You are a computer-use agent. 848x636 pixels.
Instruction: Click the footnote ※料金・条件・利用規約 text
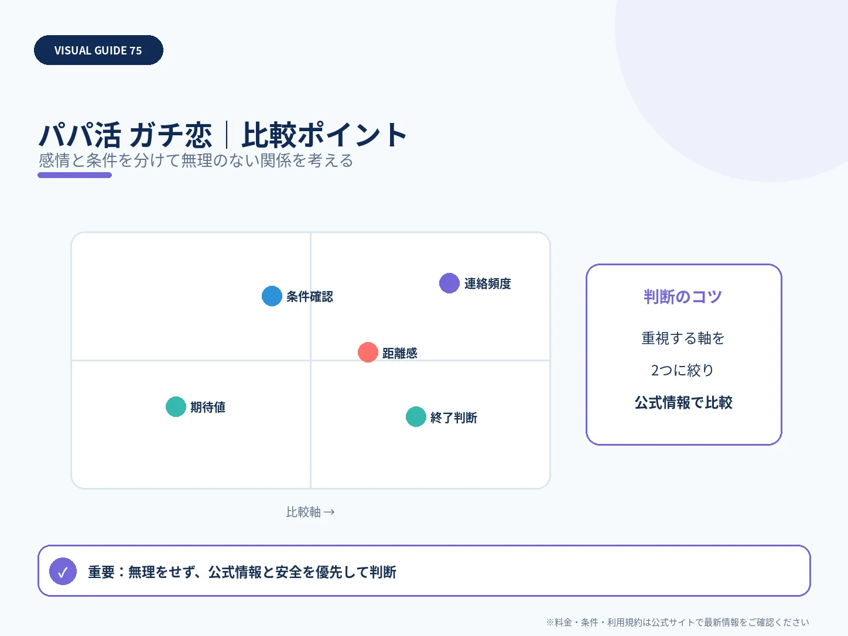coord(678,622)
